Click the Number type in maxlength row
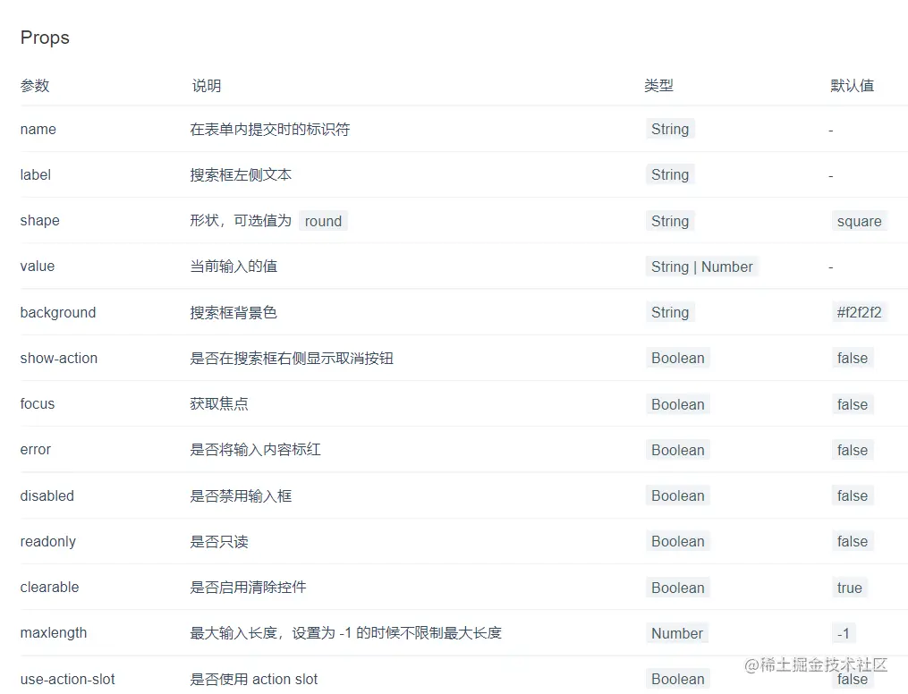 (x=677, y=634)
